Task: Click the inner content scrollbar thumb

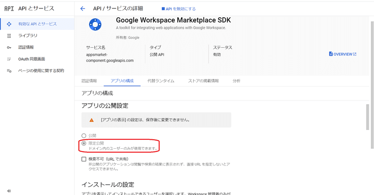Action: tap(367, 117)
